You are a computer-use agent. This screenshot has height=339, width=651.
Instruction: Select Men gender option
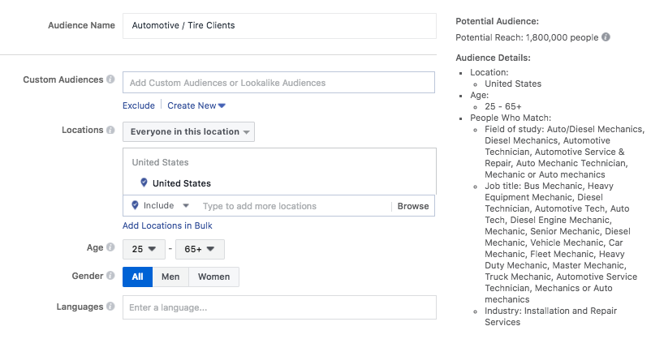170,277
